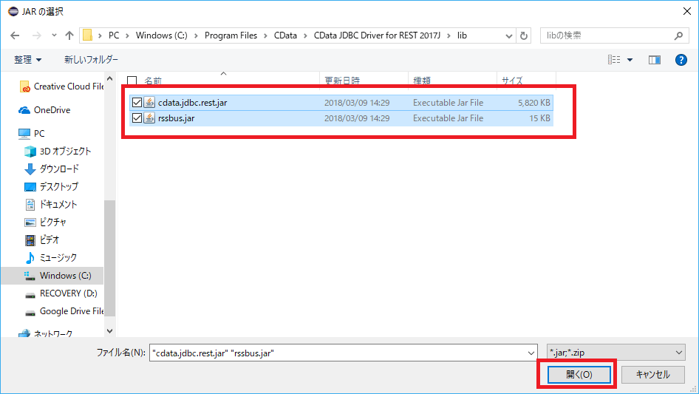699x394 pixels.
Task: Click the folder icon in address bar
Action: pos(87,35)
